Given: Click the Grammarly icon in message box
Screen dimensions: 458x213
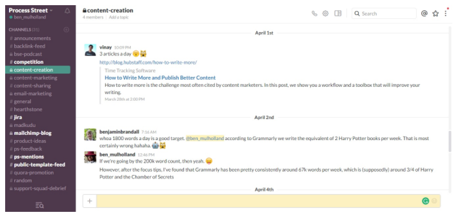Looking at the screenshot, I should point(425,201).
